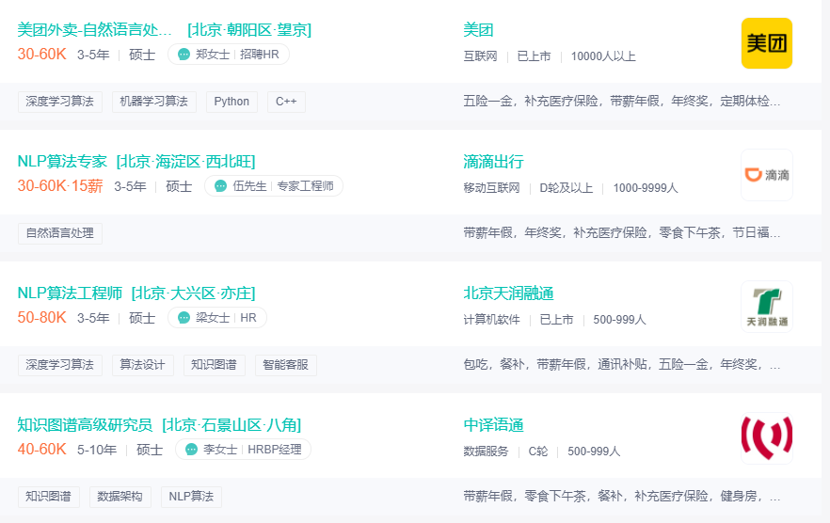The image size is (830, 523).
Task: Click the 计算机软件 industry text
Action: coord(492,320)
